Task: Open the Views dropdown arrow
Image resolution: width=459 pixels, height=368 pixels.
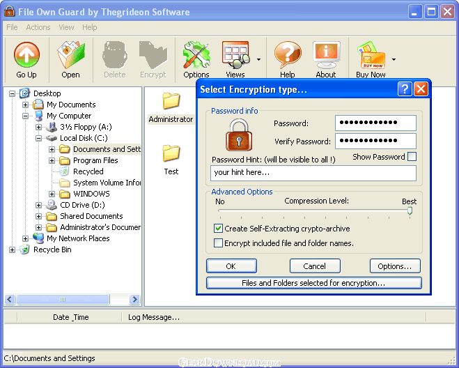Action: (259, 59)
